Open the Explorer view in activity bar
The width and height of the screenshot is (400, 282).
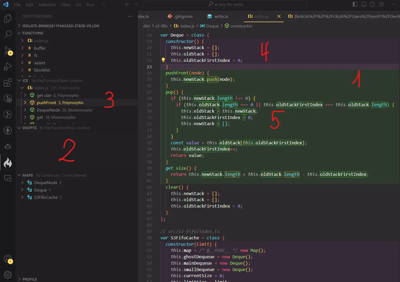pyautogui.click(x=8, y=18)
